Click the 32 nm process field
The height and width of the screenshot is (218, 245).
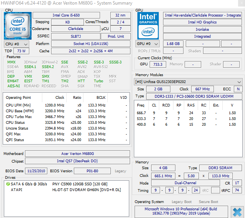coord(120,15)
